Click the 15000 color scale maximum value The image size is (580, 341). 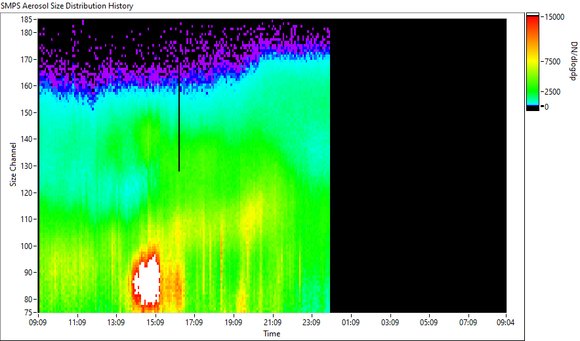tap(554, 17)
